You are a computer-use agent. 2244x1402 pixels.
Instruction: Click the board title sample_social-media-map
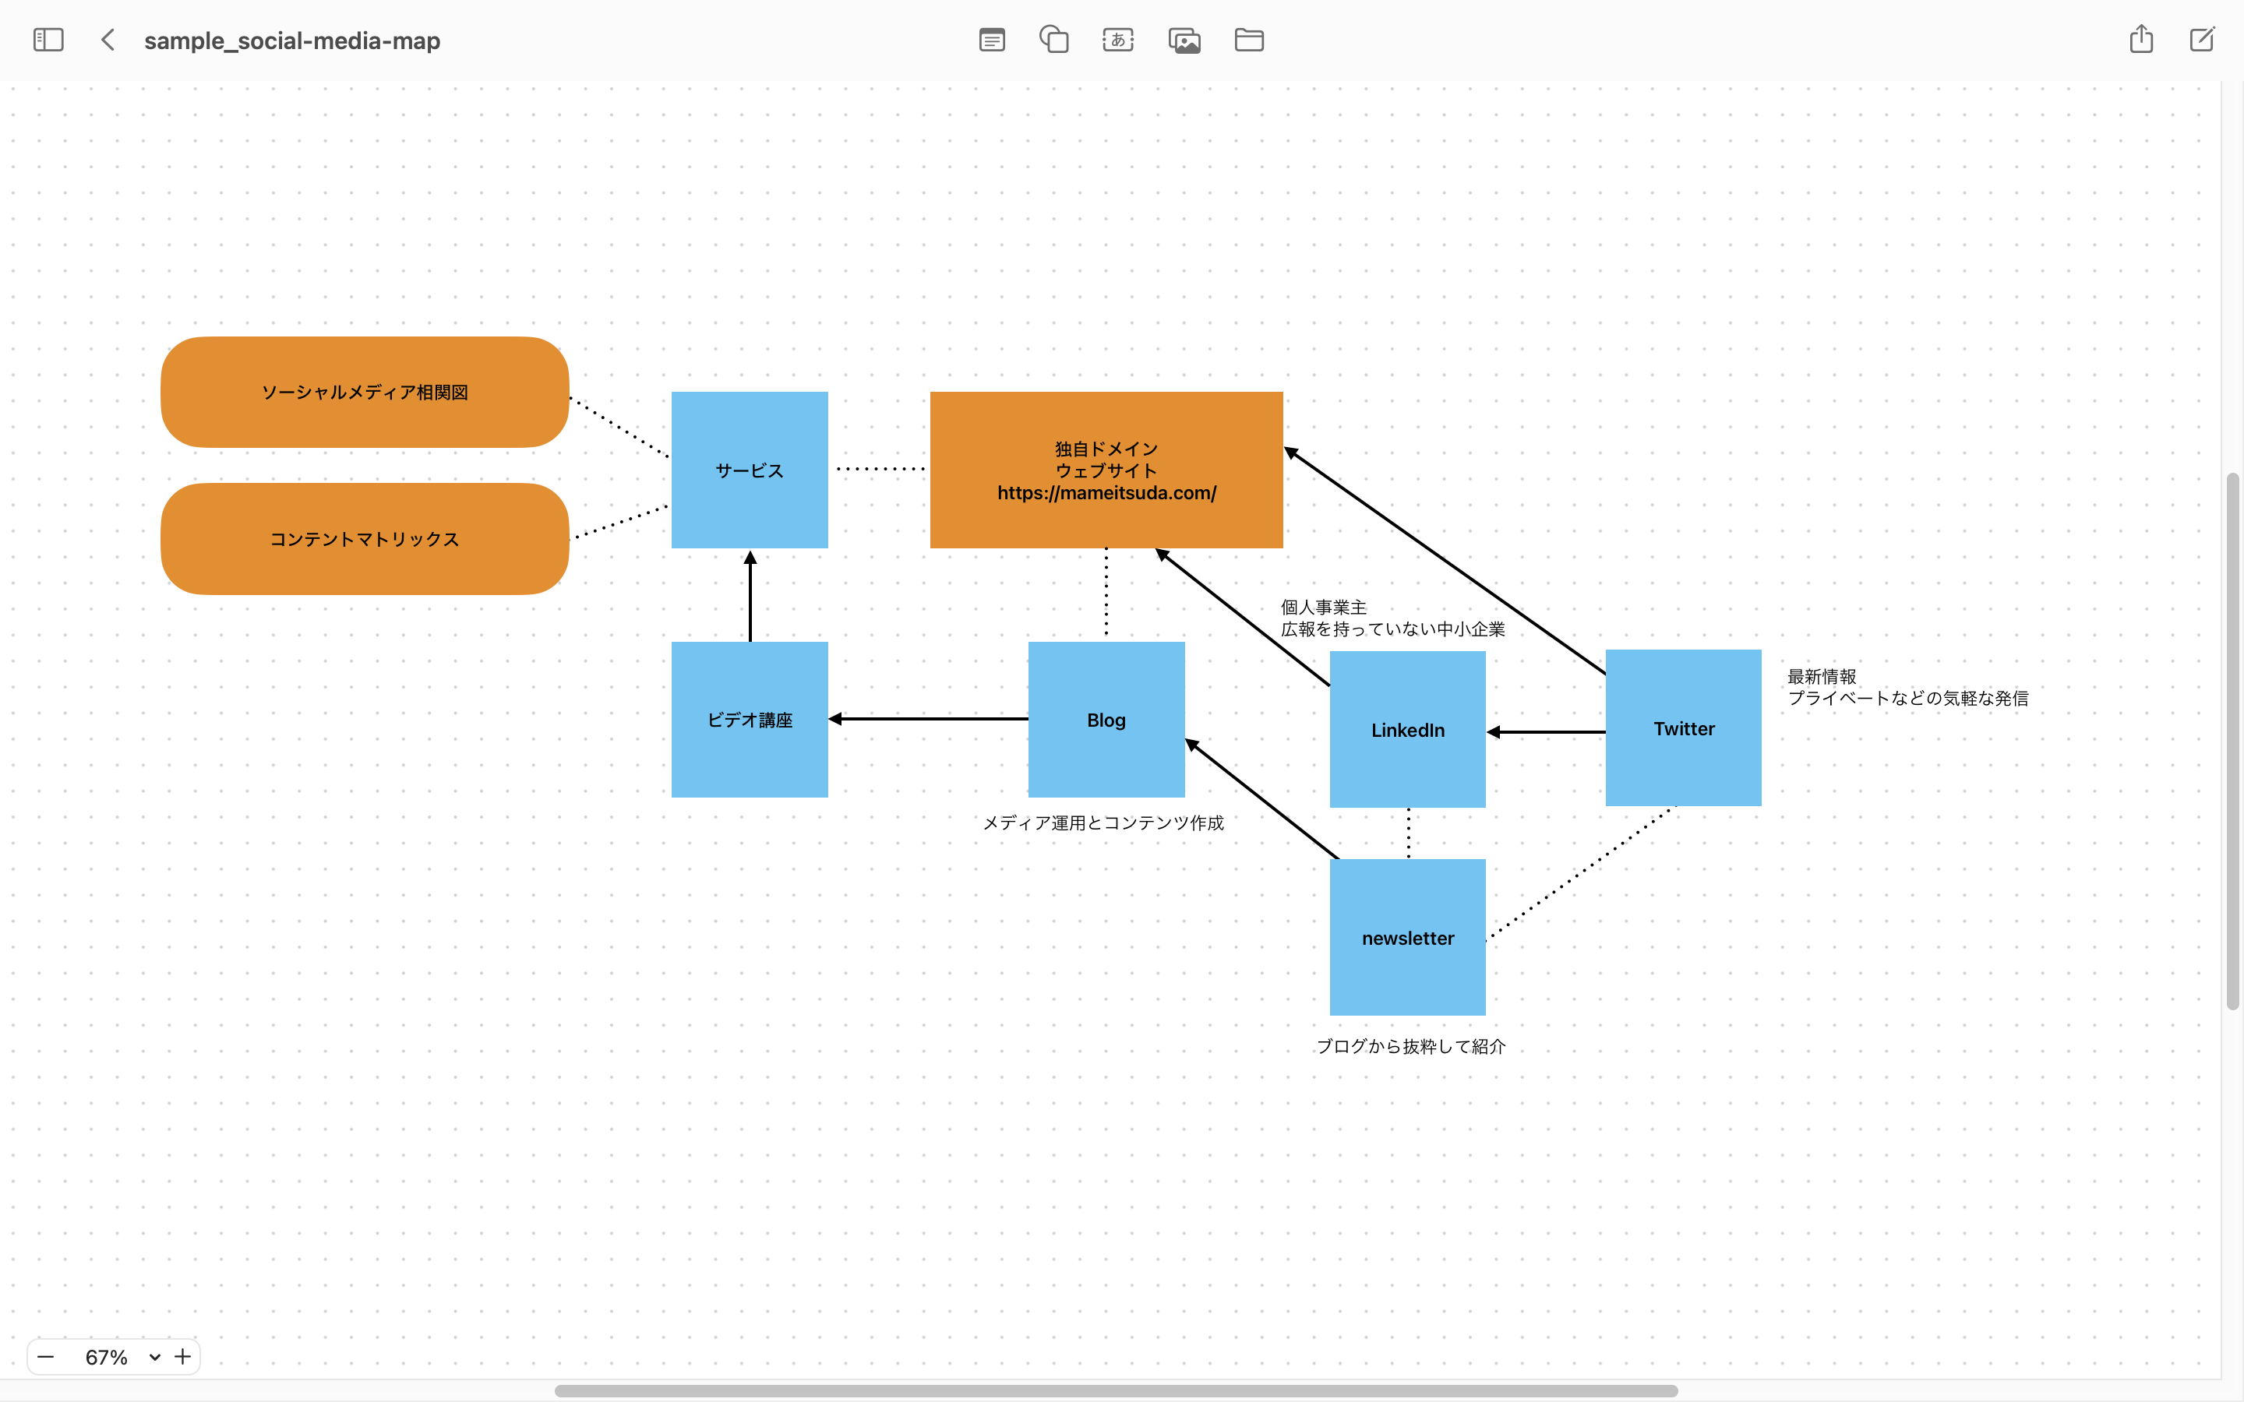pyautogui.click(x=292, y=40)
